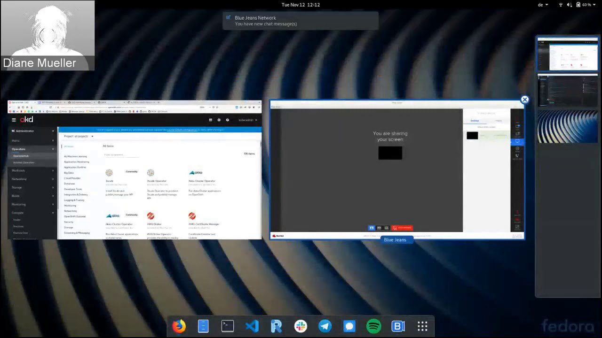Open Slack from the dash

click(301, 326)
